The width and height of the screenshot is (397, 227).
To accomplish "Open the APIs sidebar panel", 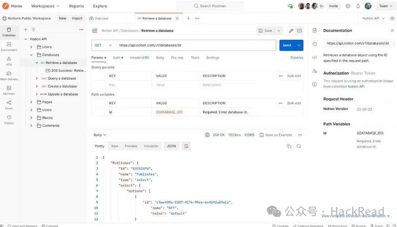I will 9,61.
